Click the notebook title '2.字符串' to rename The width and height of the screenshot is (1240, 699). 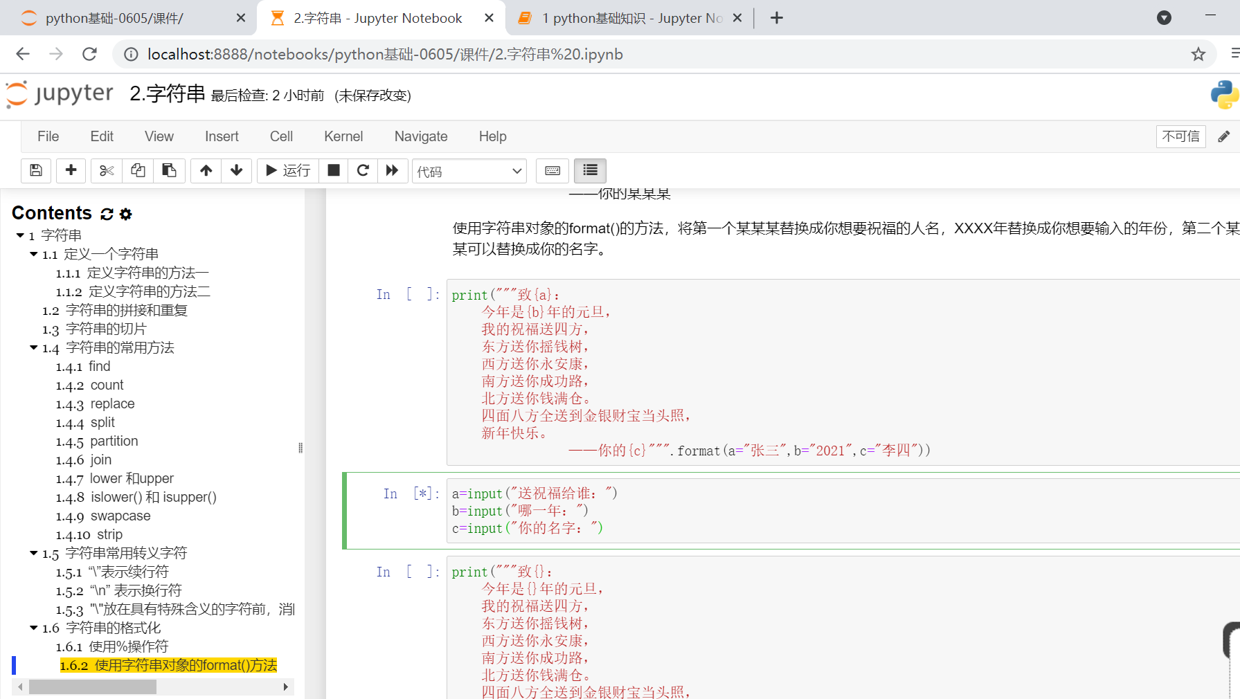(x=168, y=93)
